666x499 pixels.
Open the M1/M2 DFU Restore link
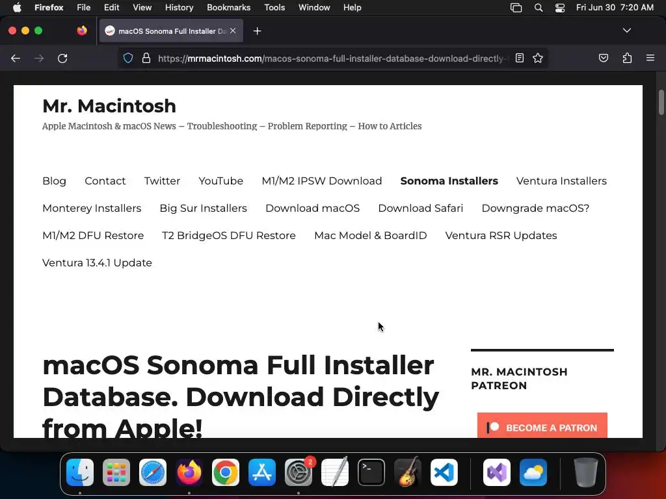tap(93, 235)
